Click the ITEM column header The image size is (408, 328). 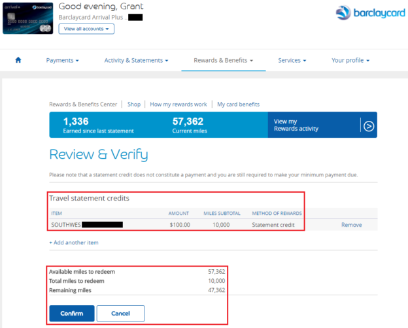pyautogui.click(x=56, y=213)
